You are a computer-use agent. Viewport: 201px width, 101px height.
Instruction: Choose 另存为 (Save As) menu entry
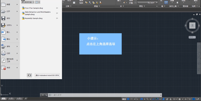pos(10,25)
